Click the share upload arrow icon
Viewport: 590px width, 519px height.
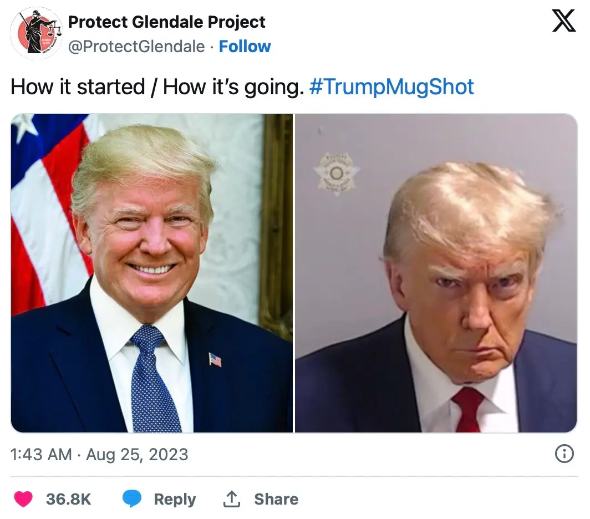coord(231,499)
